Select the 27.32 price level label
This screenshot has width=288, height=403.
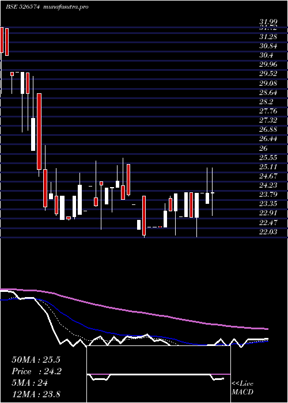point(268,120)
